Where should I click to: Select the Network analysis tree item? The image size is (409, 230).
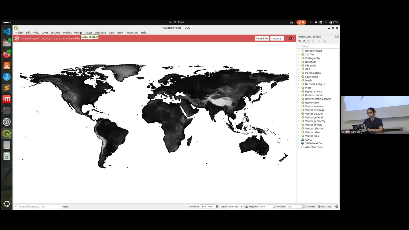pyautogui.click(x=315, y=84)
